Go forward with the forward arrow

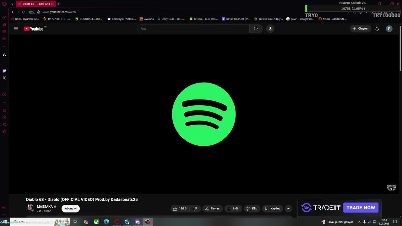coord(18,12)
